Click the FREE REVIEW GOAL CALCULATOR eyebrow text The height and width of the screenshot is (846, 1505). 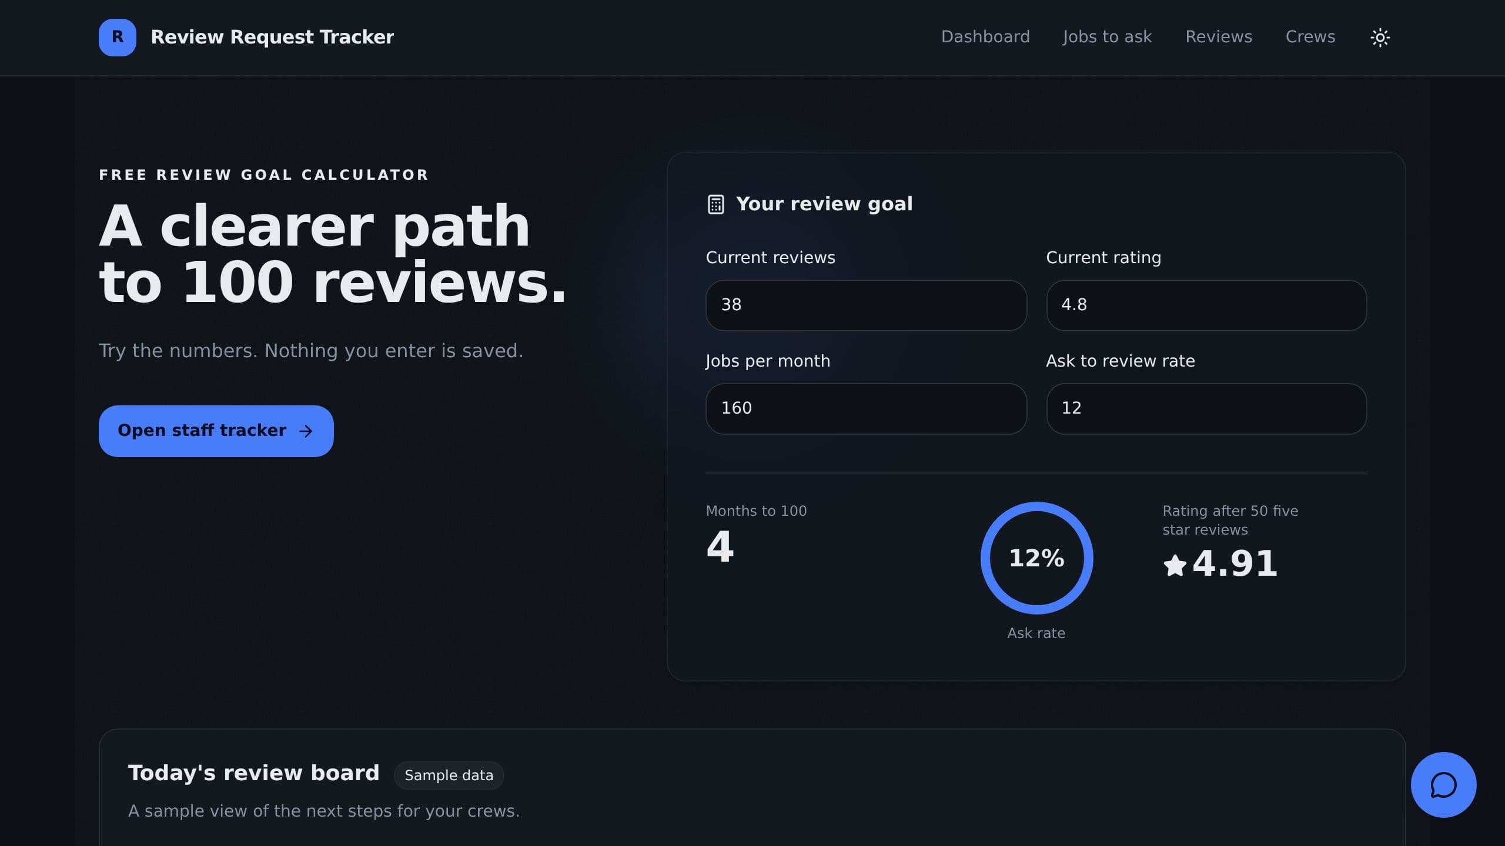(264, 174)
